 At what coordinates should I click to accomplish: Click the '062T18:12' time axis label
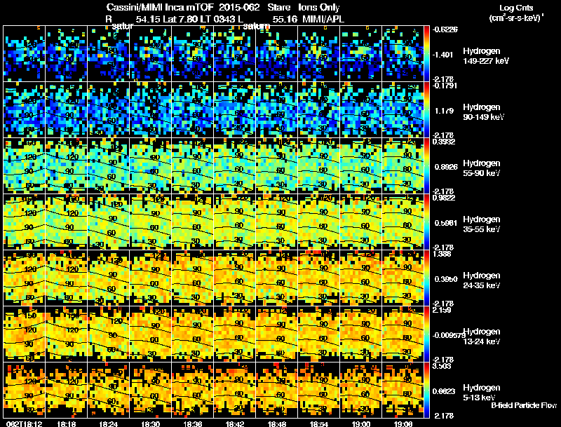tap(25, 423)
